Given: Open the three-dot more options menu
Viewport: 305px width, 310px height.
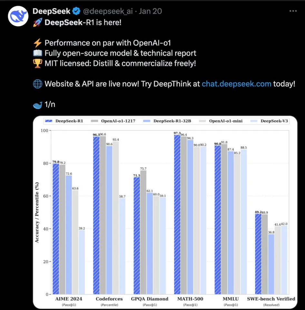Looking at the screenshot, I should pyautogui.click(x=293, y=11).
